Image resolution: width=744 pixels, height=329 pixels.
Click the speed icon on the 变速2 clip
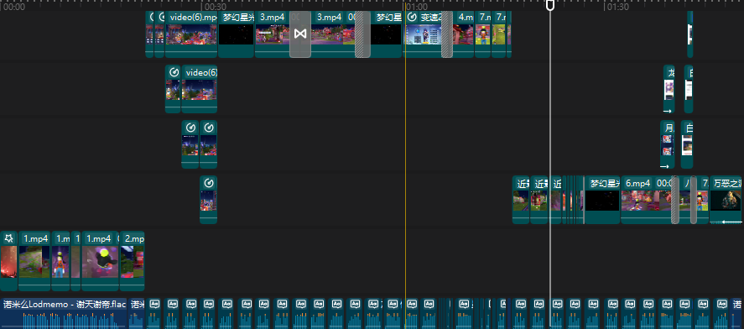413,18
